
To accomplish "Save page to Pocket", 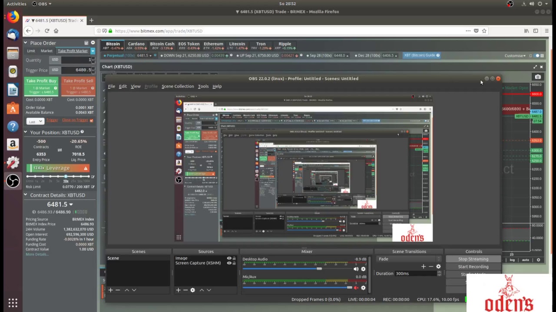I will point(476,31).
